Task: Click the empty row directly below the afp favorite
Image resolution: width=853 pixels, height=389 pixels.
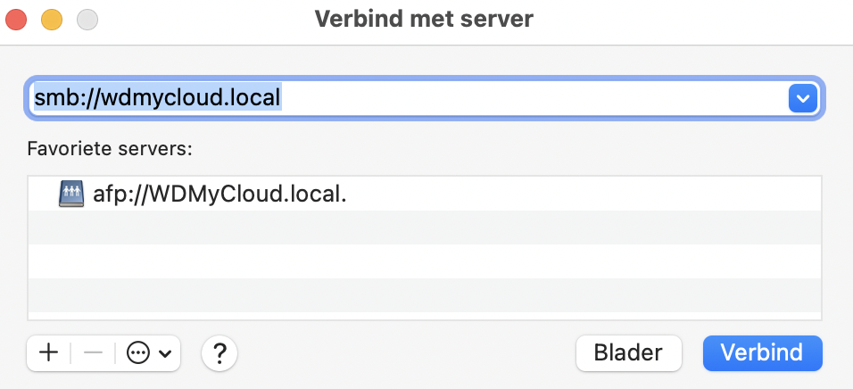Action: (x=424, y=228)
